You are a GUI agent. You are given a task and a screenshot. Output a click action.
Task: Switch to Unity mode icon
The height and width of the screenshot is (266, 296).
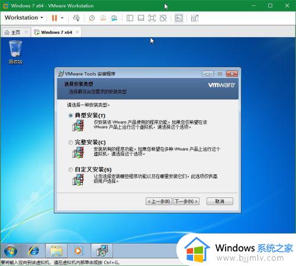tap(163, 18)
